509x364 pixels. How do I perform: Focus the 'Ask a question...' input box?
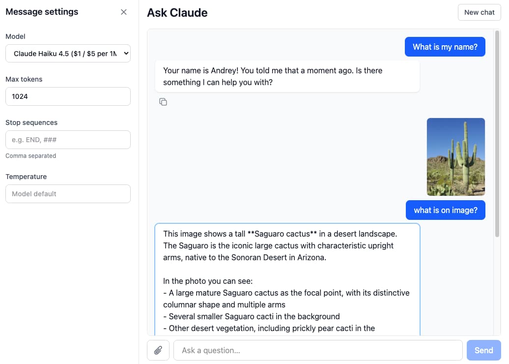coord(318,350)
